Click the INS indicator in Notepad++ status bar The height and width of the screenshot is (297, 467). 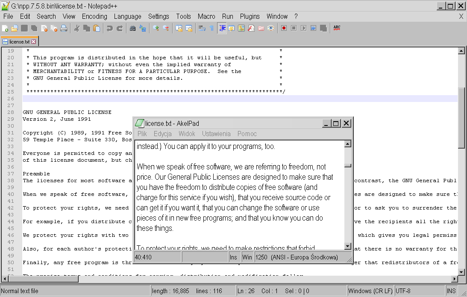pos(451,291)
